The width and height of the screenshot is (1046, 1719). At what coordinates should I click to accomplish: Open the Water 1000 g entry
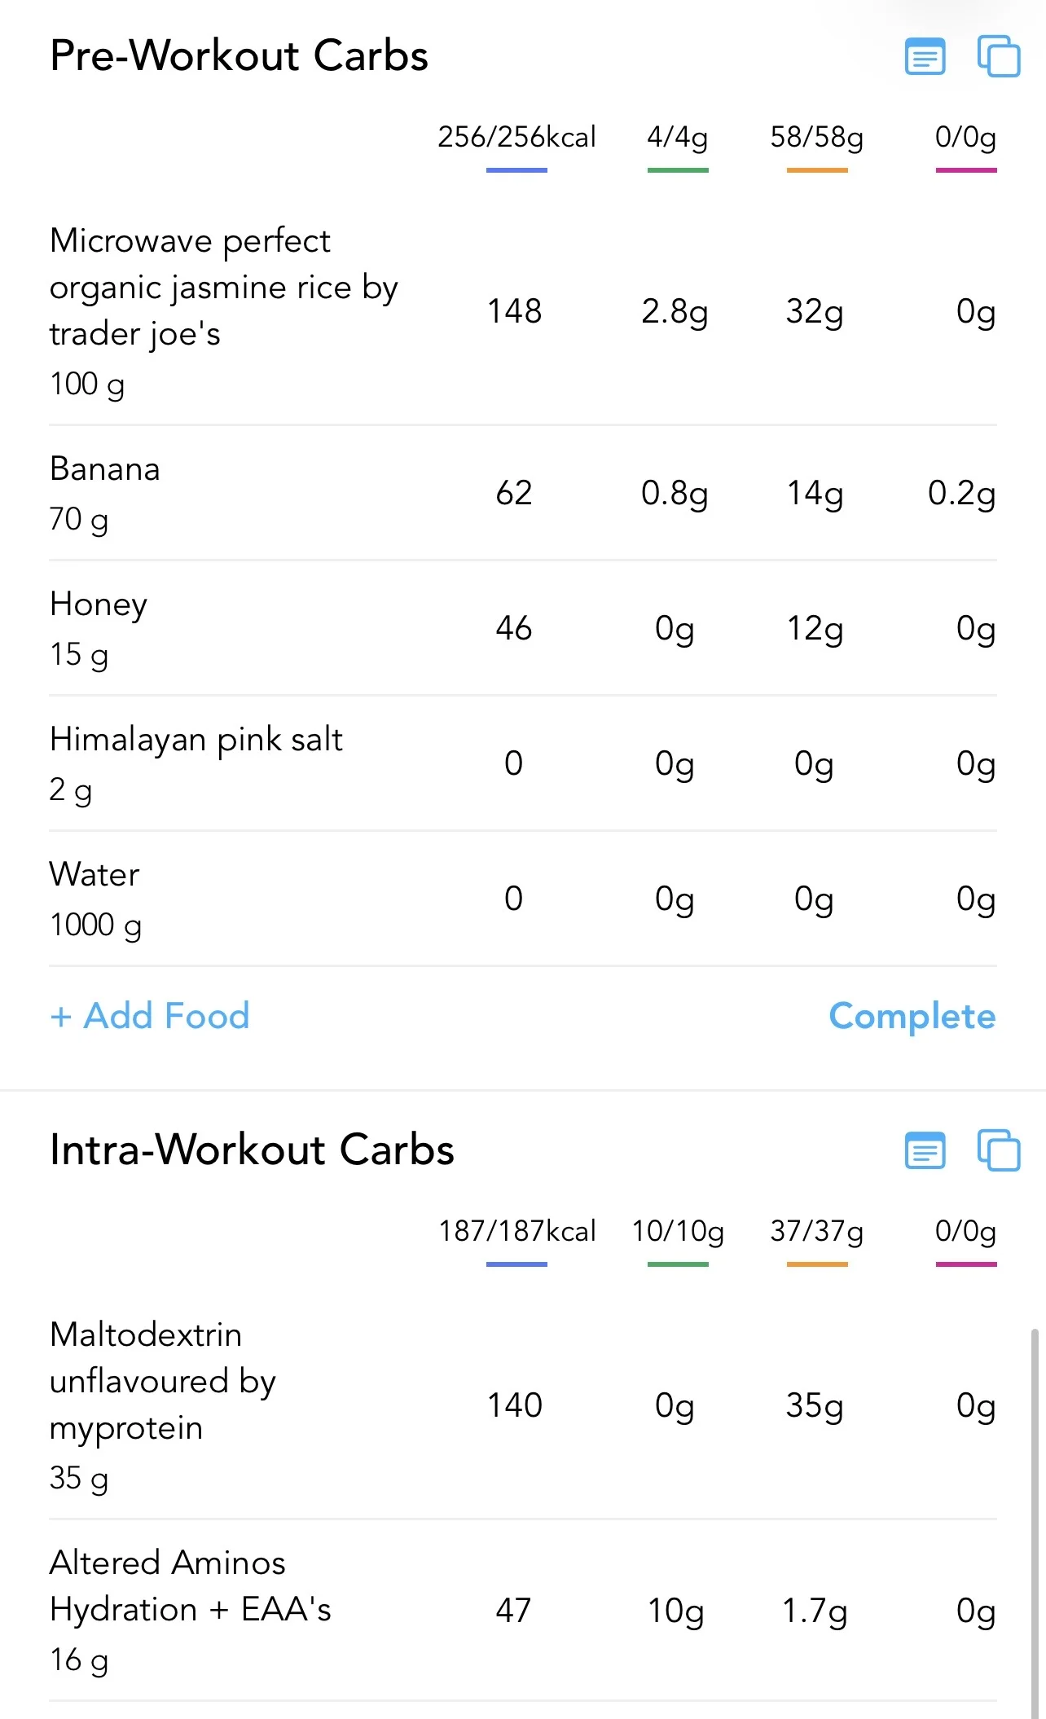click(523, 899)
